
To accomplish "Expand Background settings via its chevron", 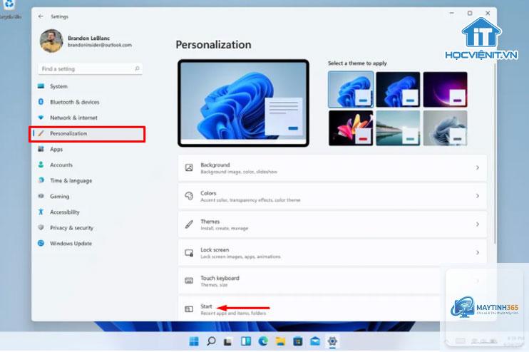I will pos(478,167).
